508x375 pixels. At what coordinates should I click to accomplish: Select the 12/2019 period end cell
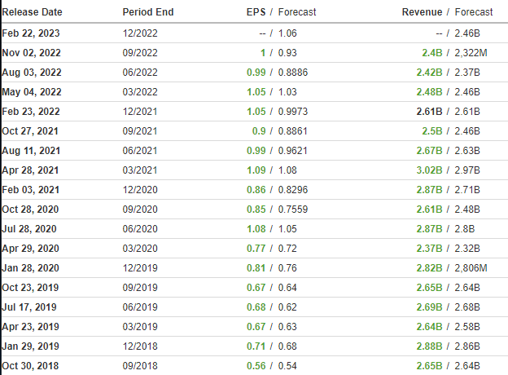point(140,268)
